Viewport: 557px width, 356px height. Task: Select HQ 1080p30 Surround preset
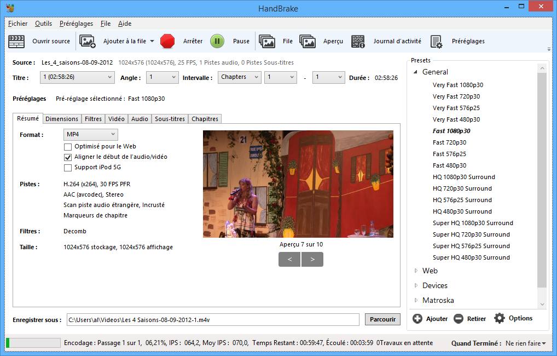point(463,177)
